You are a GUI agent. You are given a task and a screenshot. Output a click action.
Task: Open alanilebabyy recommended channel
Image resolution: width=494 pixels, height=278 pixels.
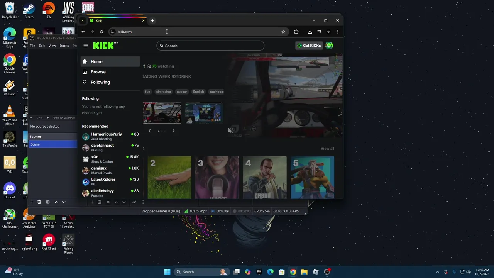point(110,193)
